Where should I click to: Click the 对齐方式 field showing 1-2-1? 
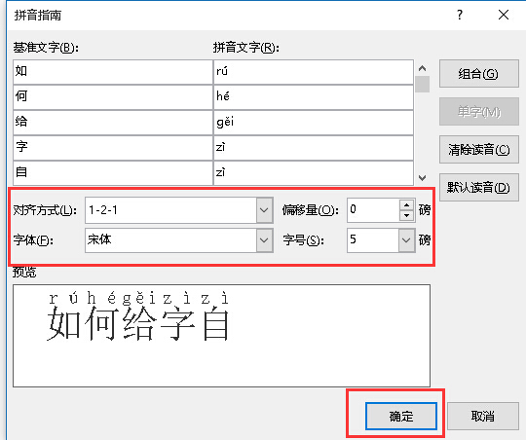coord(171,210)
